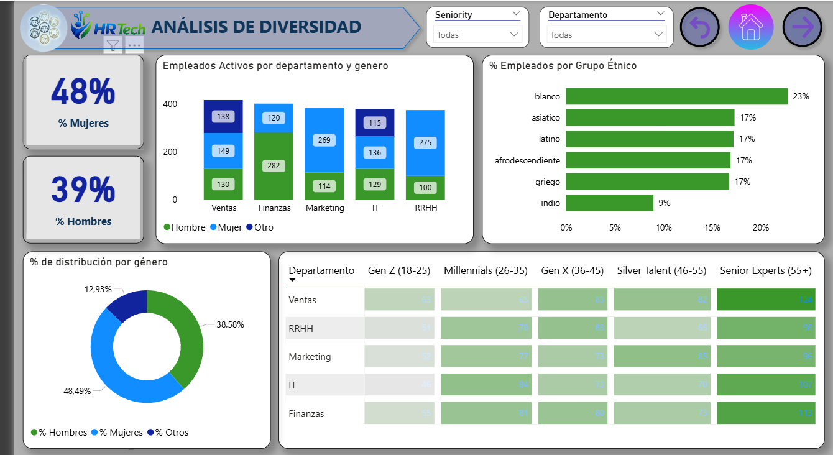Sort by Senior Experts (55+) column header
833x455 pixels.
pos(766,270)
